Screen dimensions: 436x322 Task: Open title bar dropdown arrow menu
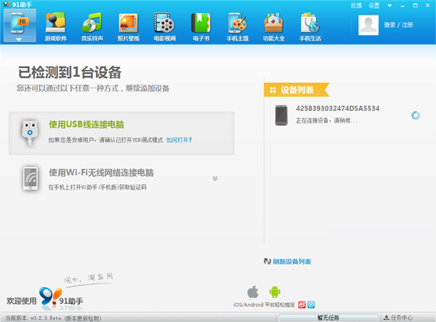390,6
